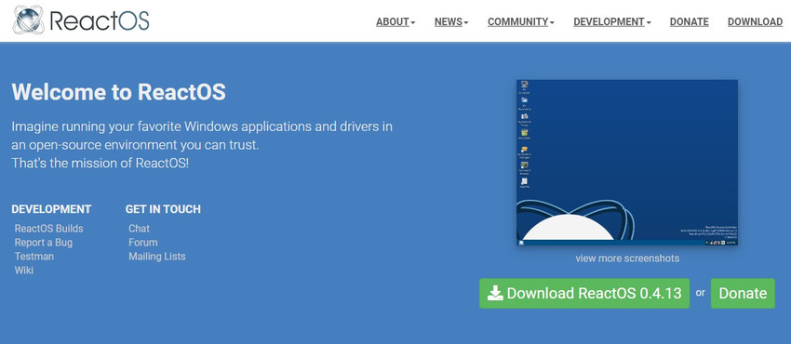
Task: Open the Mailing Lists link
Action: pos(157,257)
